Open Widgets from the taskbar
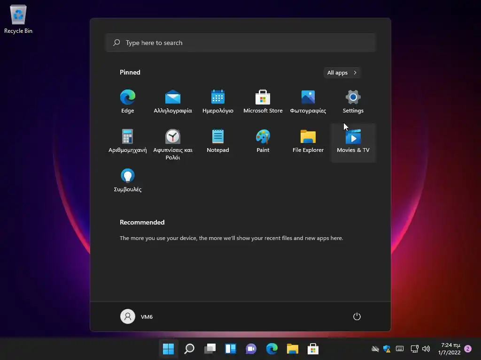Screen dimensions: 481x360 230,349
